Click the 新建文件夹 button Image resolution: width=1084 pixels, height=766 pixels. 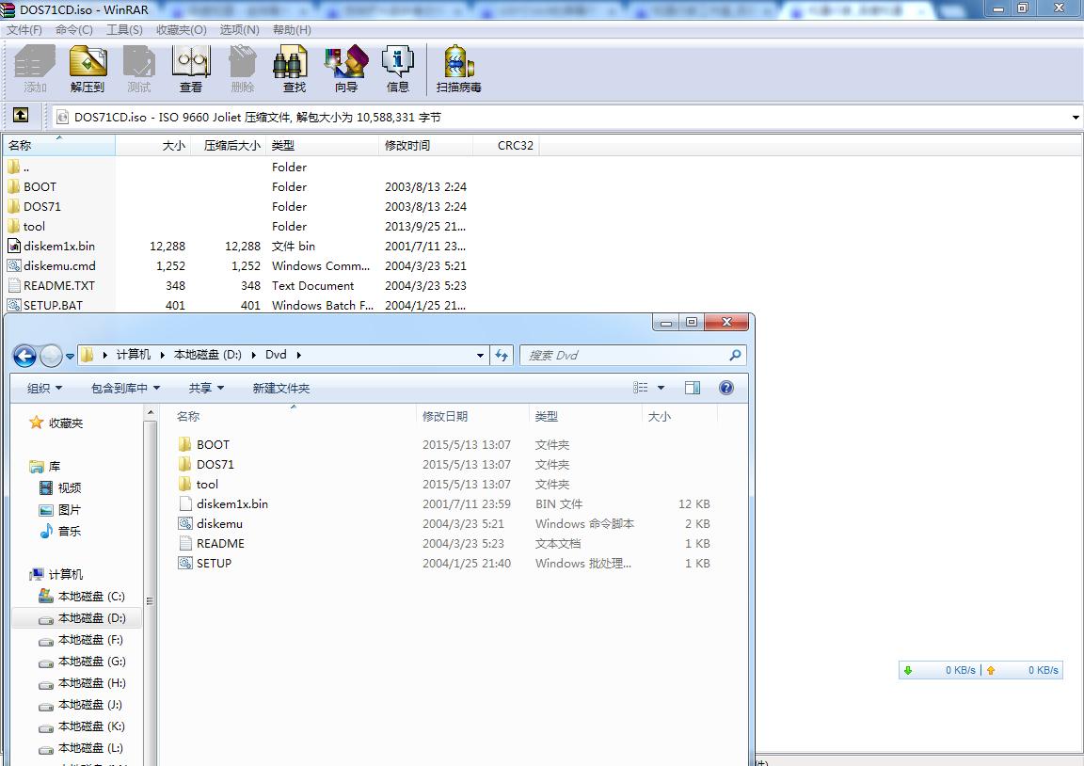[x=280, y=388]
